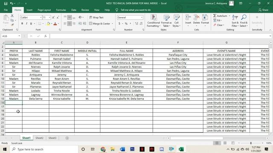Switch to Page Break Preview in the status bar

[233, 143]
